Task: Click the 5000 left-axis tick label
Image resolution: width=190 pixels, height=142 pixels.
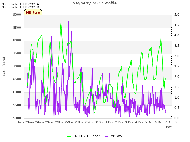Action: (17, 118)
